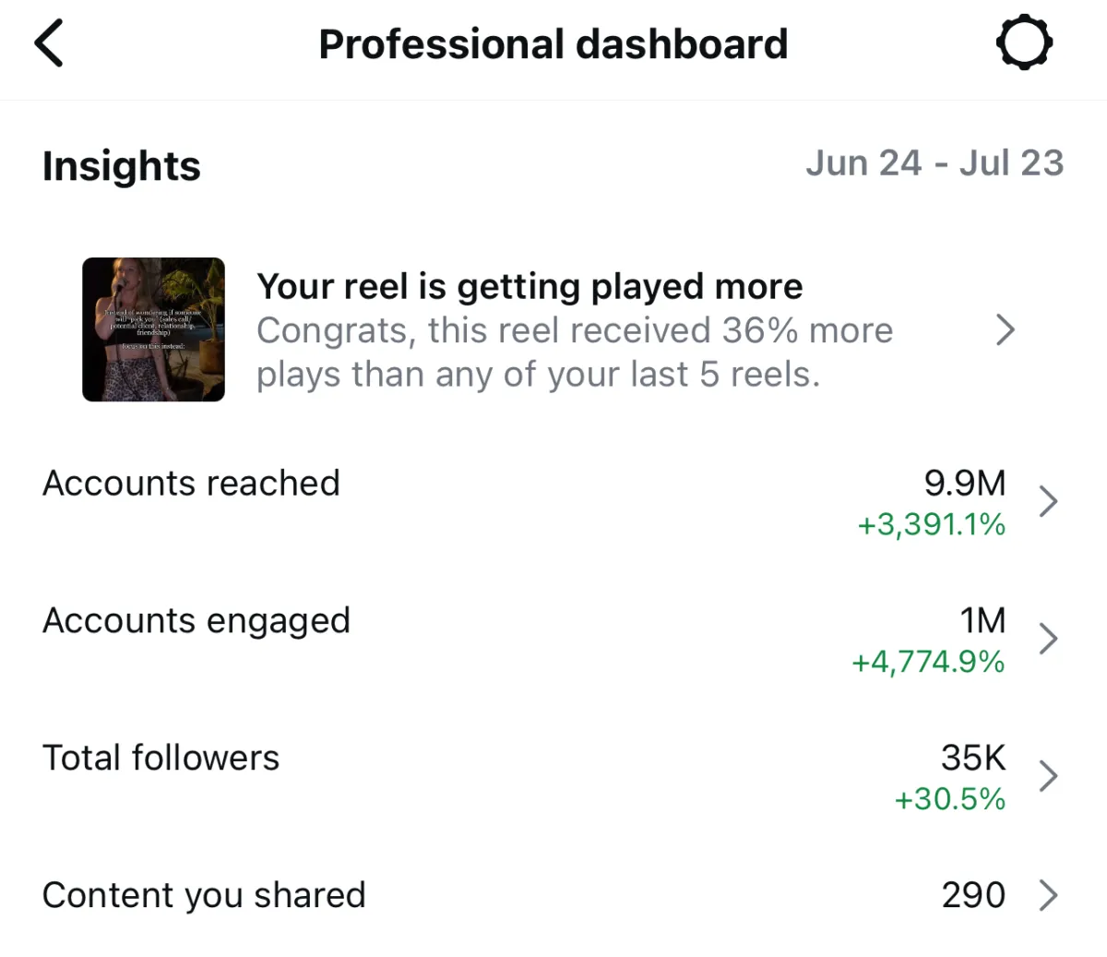Screen dimensions: 1107x957
Task: Tap the 290 content shared count
Action: (x=973, y=894)
